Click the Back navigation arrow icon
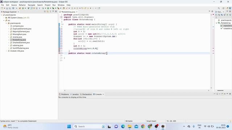This screenshot has height=130, width=232. point(88,8)
